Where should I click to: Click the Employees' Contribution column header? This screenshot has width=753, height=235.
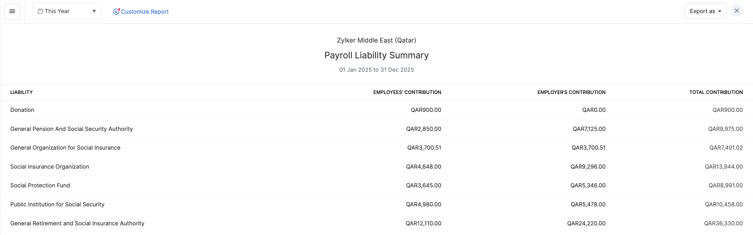407,92
